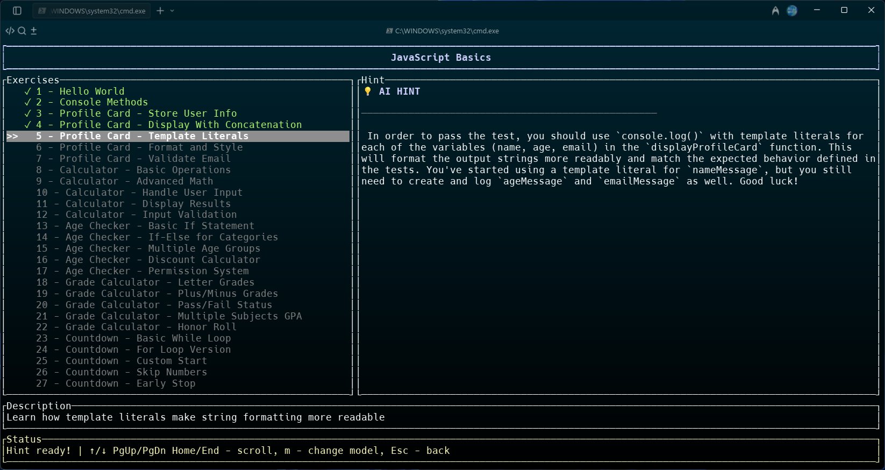Screen dimensions: 885x470
Task: Select exercise 15 - Multiple Age Groups
Action: 178,248
